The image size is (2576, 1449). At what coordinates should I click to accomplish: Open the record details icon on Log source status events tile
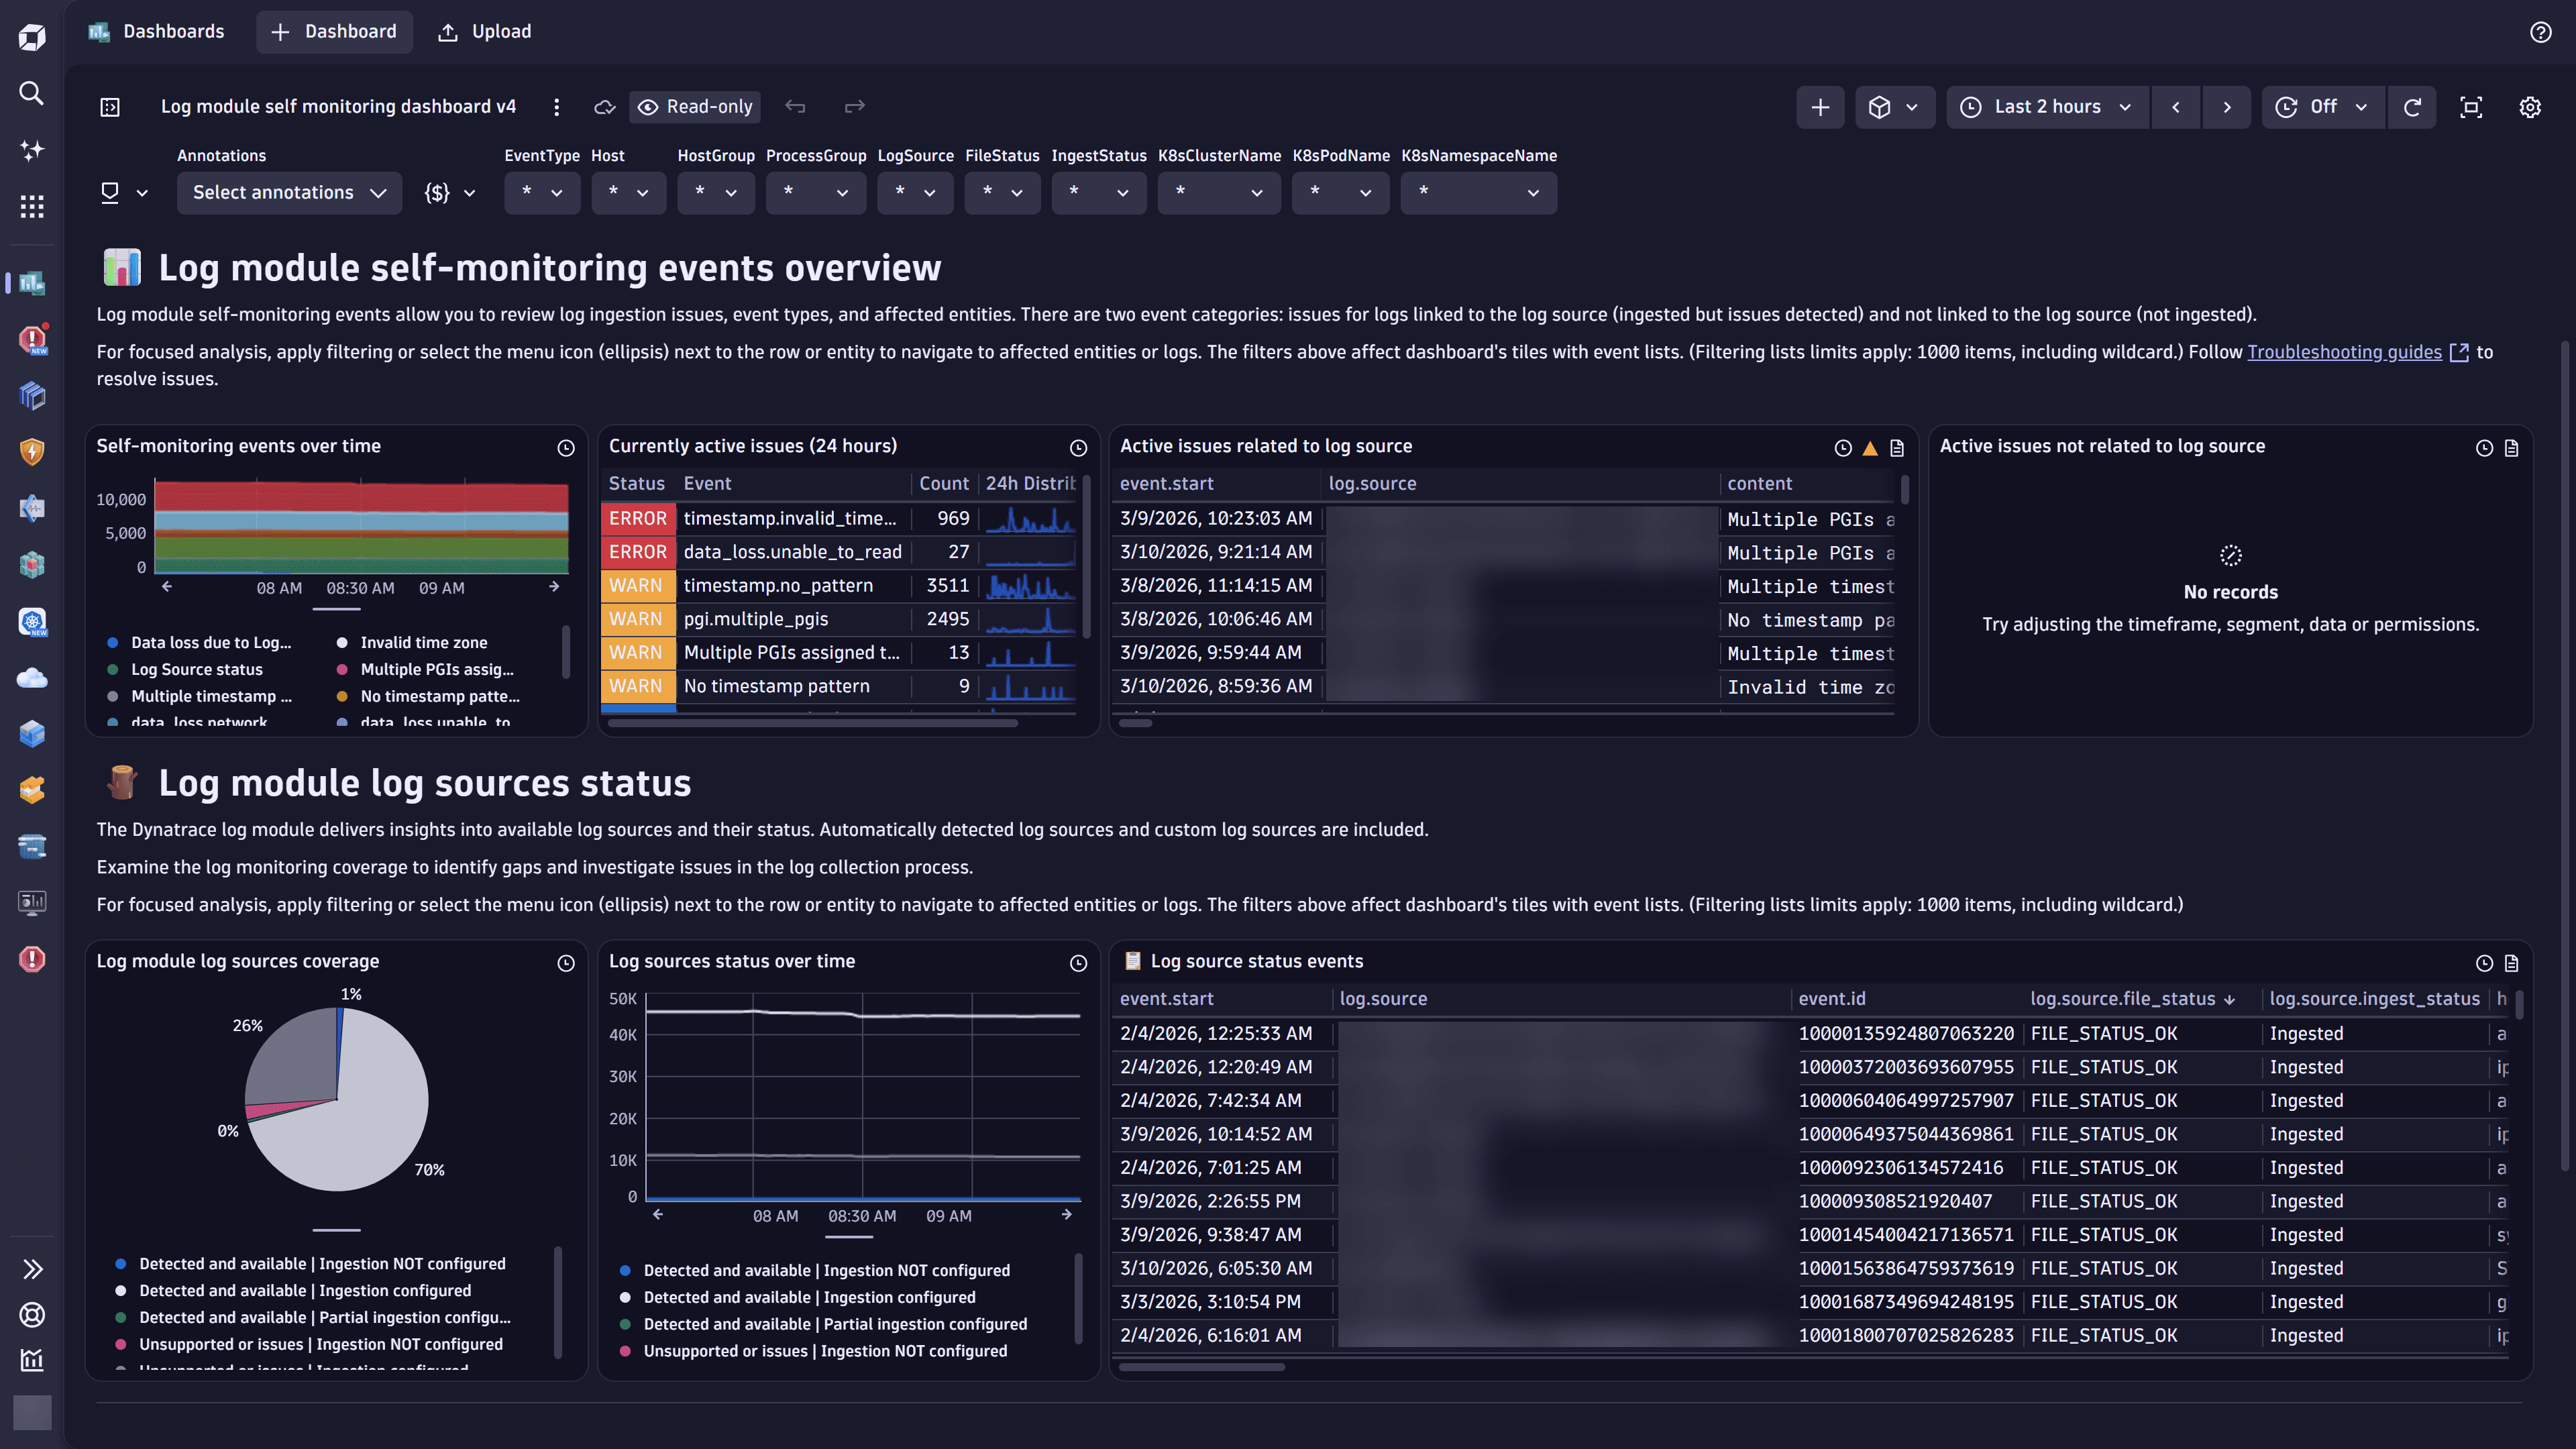[2511, 963]
